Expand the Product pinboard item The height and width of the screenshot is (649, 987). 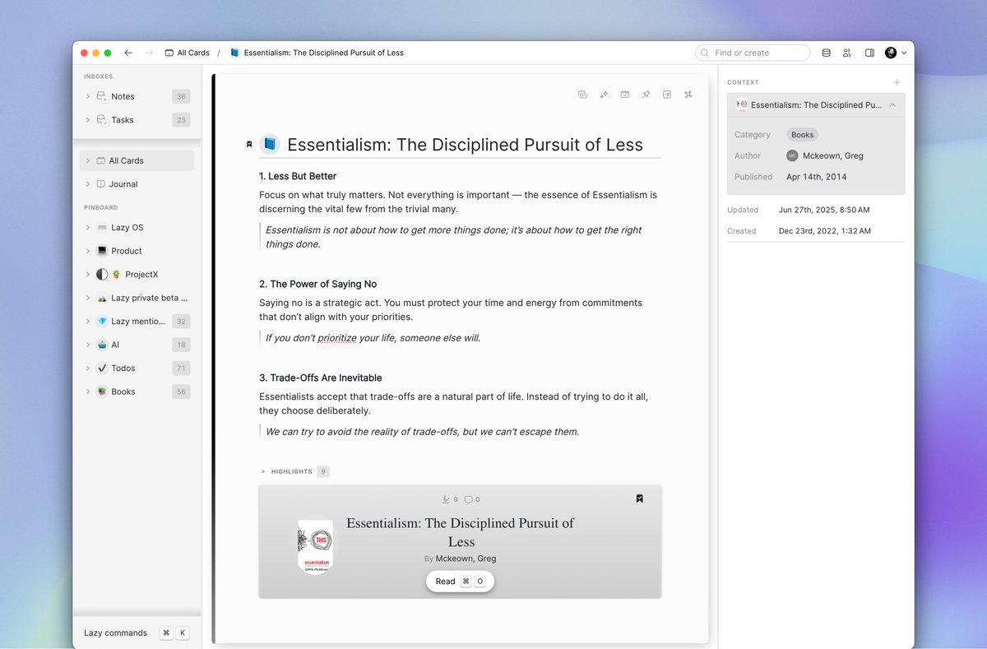[88, 251]
